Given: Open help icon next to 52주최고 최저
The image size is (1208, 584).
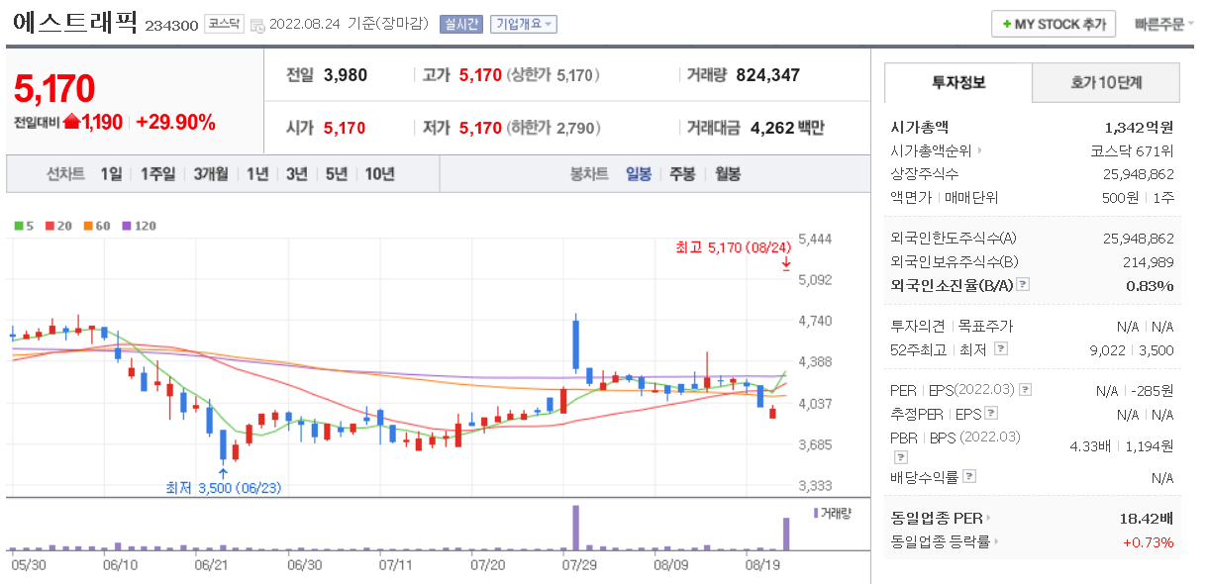Looking at the screenshot, I should [x=1001, y=349].
